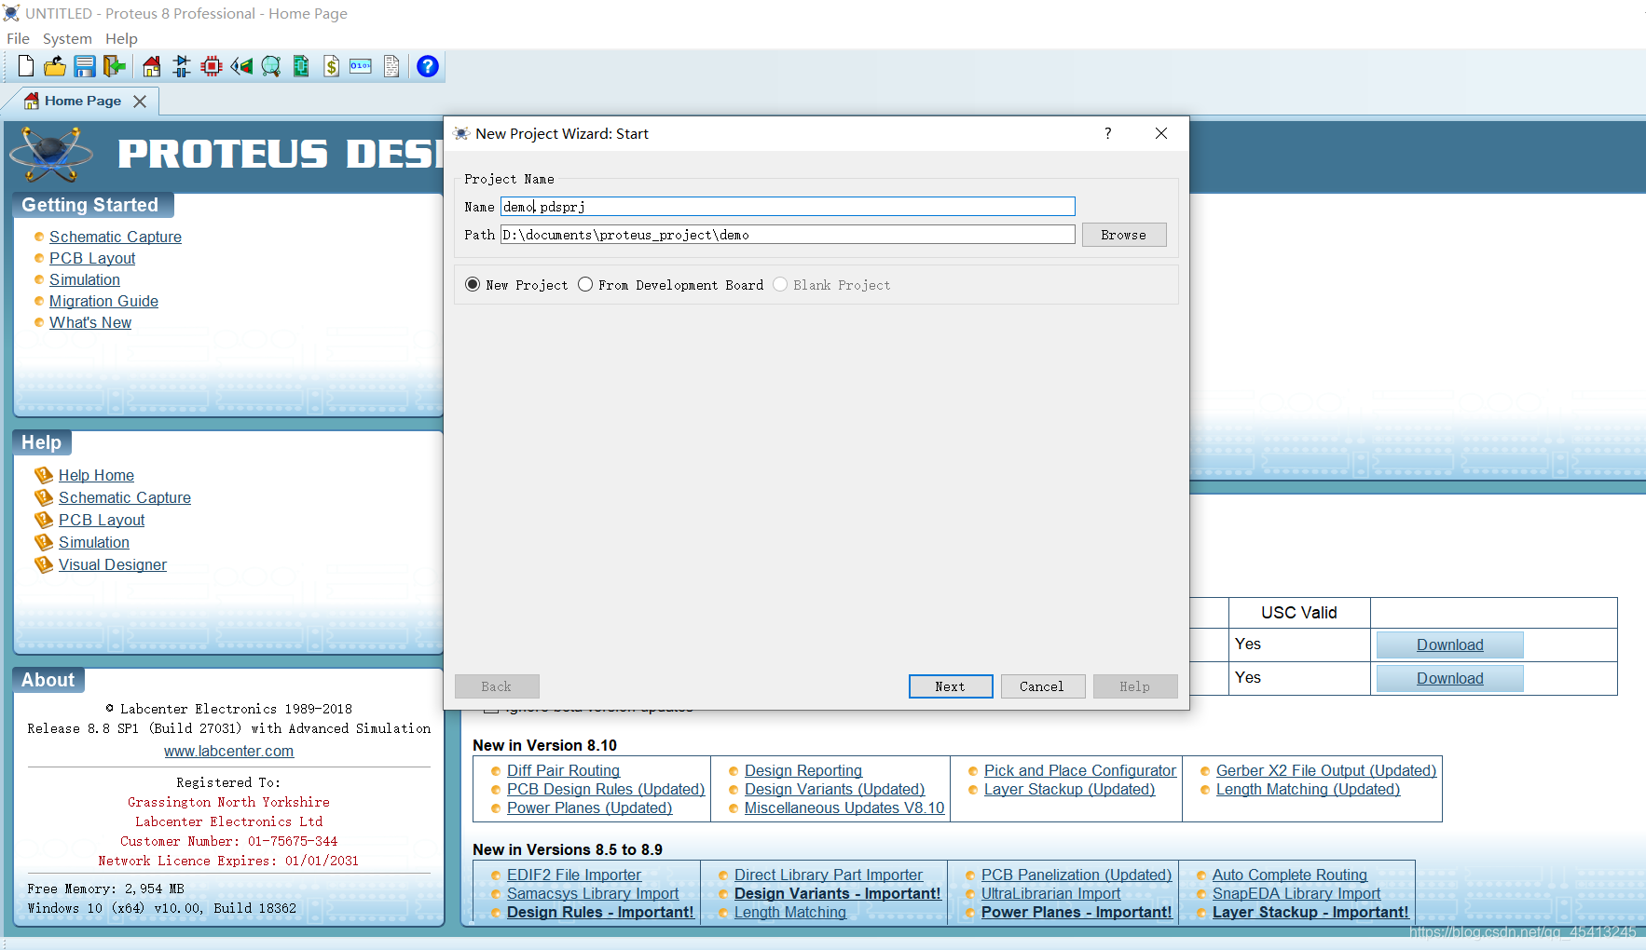
Task: Open the File menu
Action: 18,38
